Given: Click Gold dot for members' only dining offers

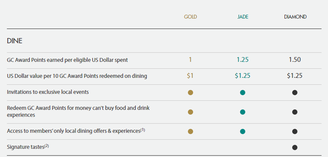Looking at the screenshot, I should (x=190, y=132).
